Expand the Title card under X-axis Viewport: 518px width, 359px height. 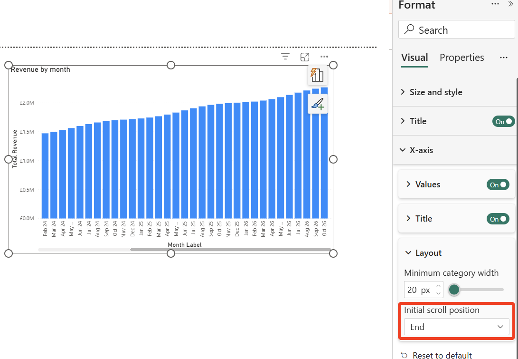click(409, 218)
